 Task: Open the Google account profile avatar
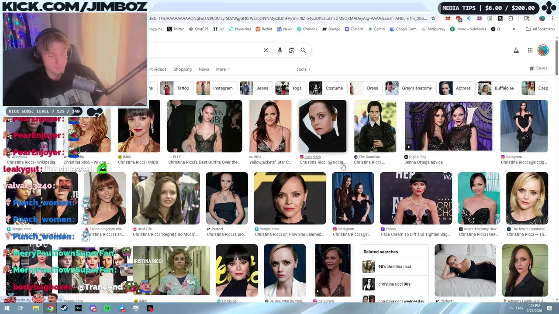pyautogui.click(x=543, y=51)
